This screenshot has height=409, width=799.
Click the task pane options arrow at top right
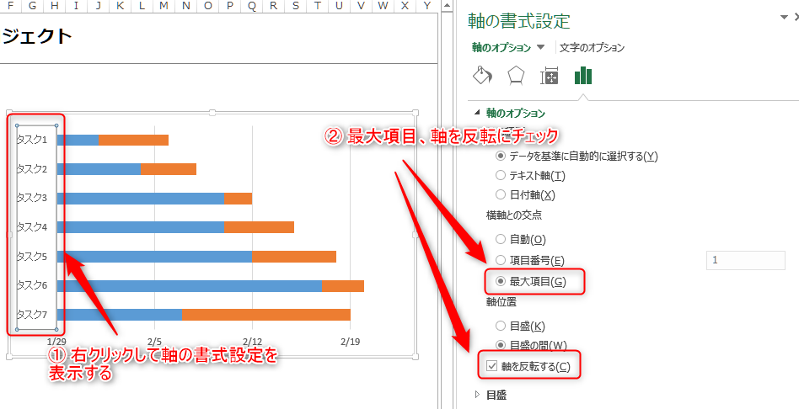pyautogui.click(x=785, y=17)
